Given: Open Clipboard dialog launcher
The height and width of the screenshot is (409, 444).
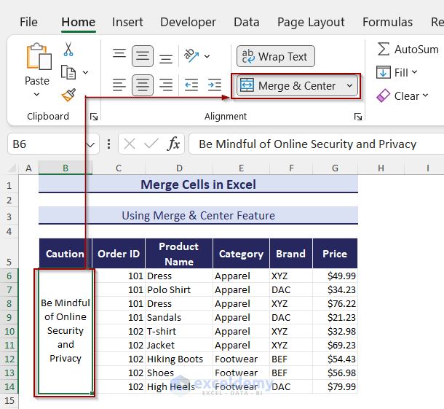Looking at the screenshot, I should [x=94, y=117].
